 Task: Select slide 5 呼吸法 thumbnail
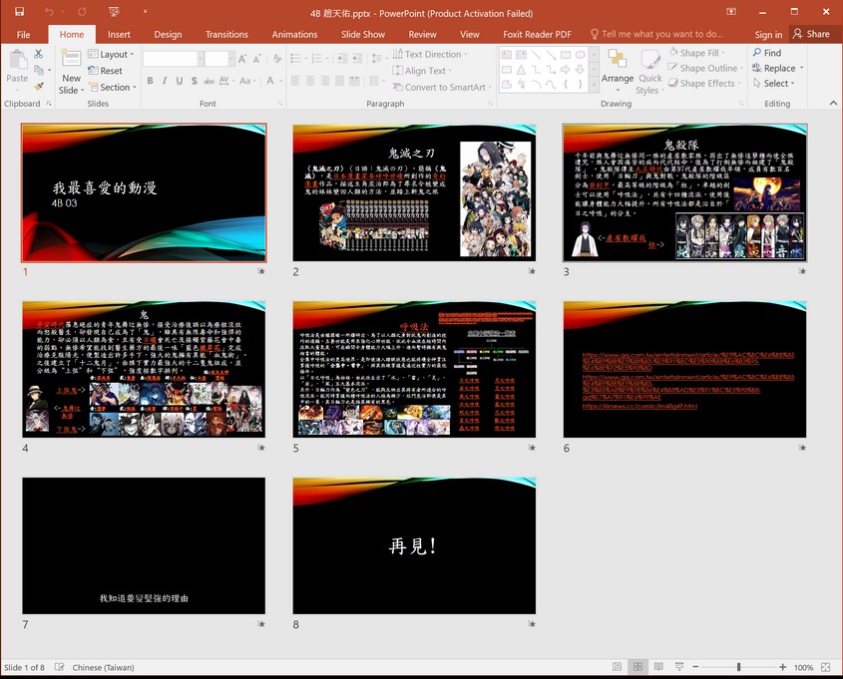coord(414,369)
